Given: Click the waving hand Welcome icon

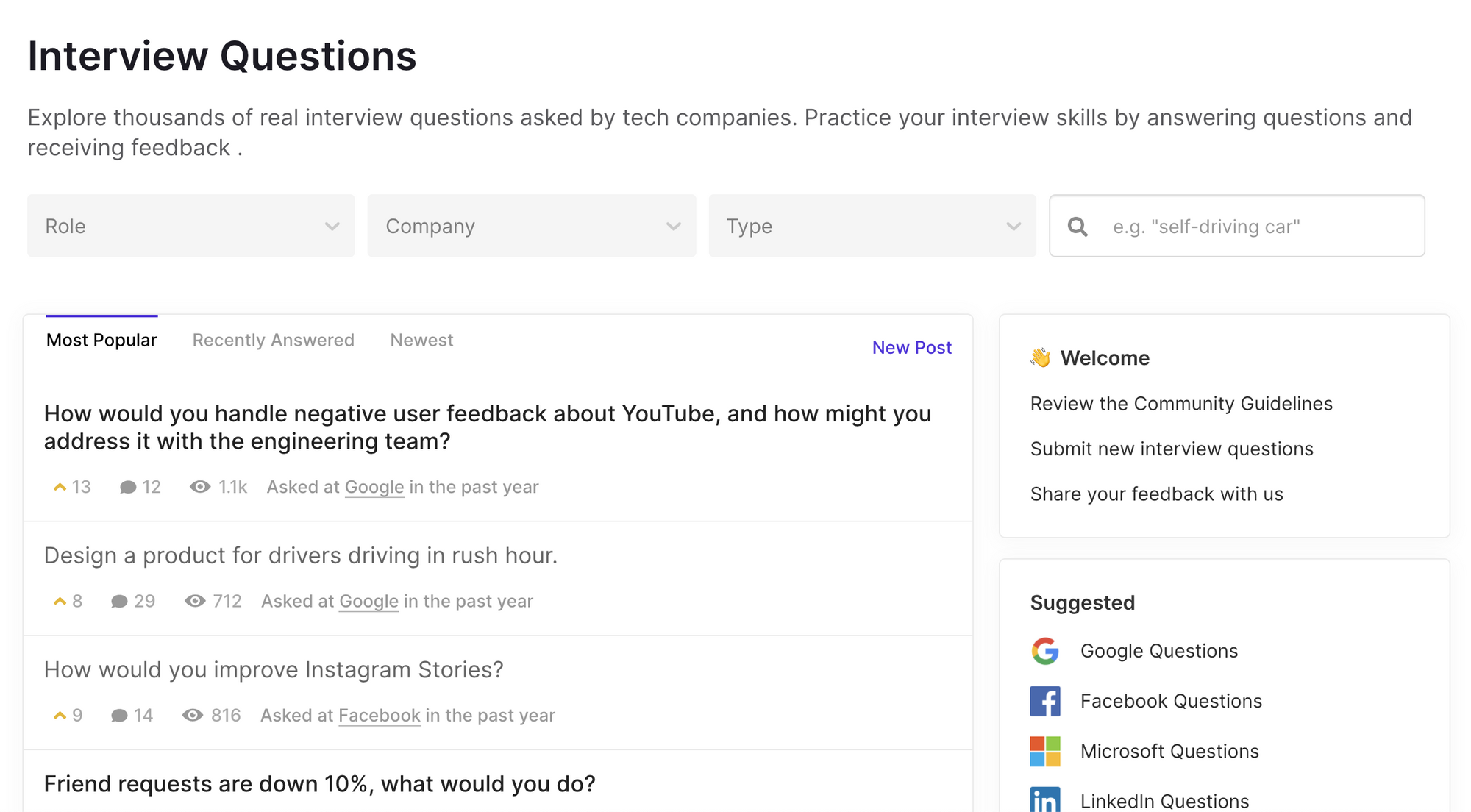Looking at the screenshot, I should click(1041, 357).
